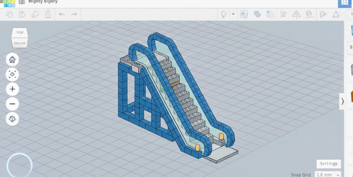Group the shapes with the Group icon
Image resolution: width=353 pixels, height=177 pixels.
coord(257,14)
